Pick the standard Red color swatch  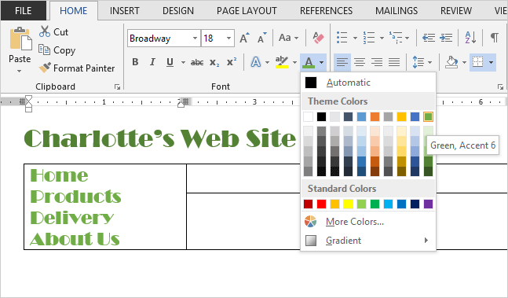(x=321, y=204)
